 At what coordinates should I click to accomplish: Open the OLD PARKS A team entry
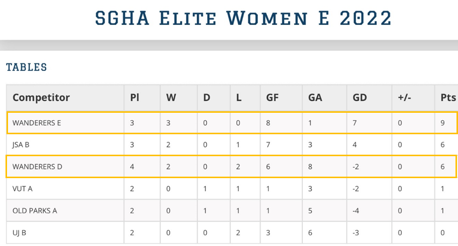point(35,211)
